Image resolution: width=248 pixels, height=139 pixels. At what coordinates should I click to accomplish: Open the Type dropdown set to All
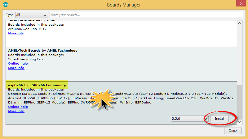pos(32,15)
